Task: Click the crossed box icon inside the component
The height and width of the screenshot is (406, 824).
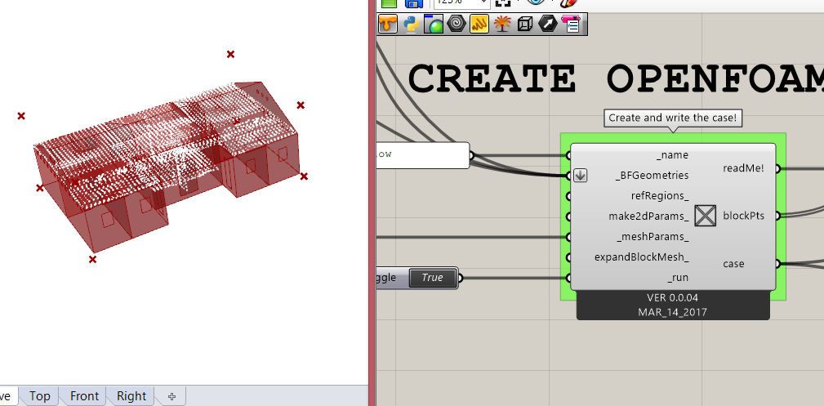Action: pyautogui.click(x=706, y=216)
